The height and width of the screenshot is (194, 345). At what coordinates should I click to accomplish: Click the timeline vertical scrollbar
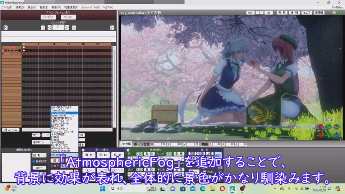coord(114,87)
